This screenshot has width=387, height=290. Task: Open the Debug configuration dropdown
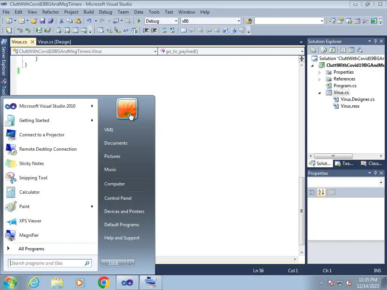(176, 21)
